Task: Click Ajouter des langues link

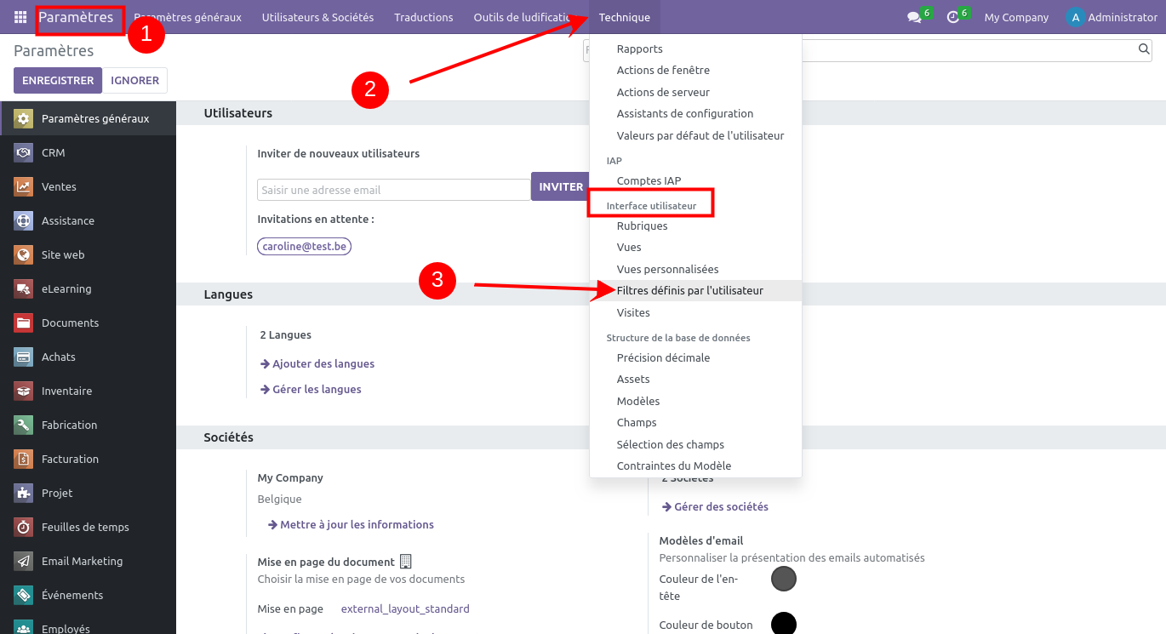Action: pyautogui.click(x=317, y=363)
